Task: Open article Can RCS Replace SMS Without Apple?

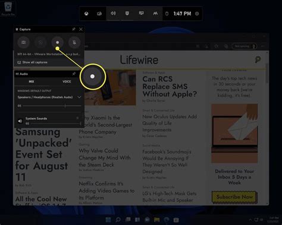Action: [x=170, y=87]
